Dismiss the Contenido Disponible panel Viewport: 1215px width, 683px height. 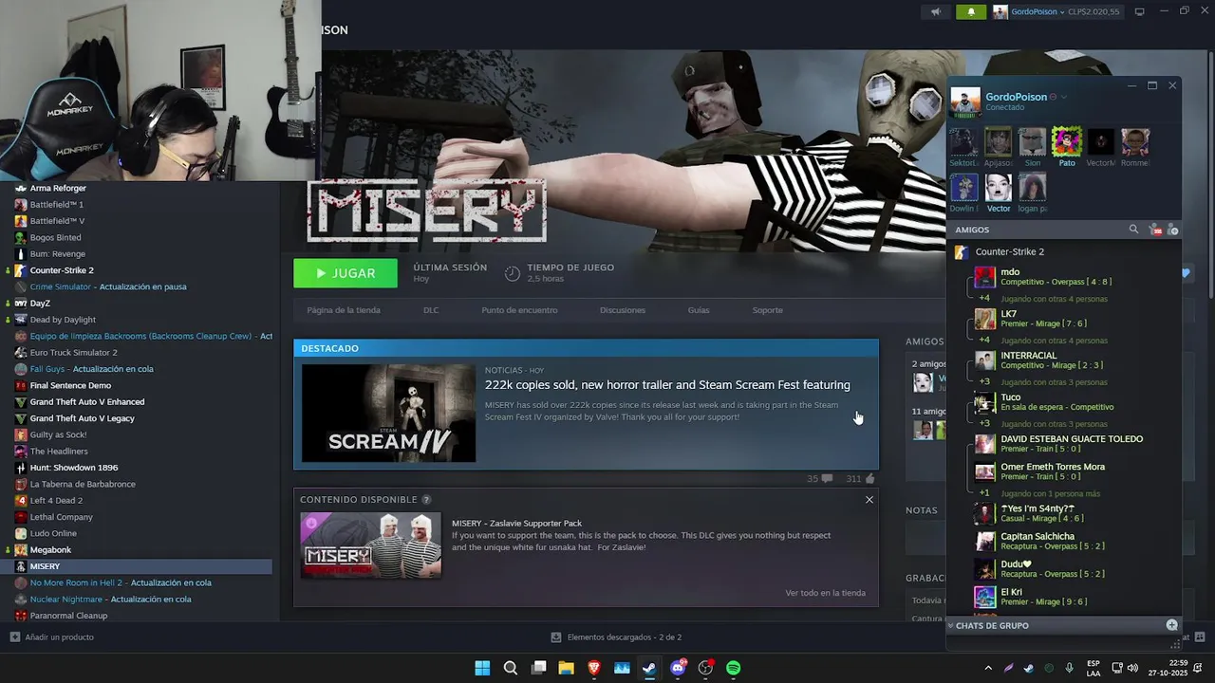coord(869,500)
